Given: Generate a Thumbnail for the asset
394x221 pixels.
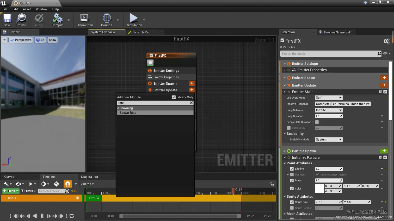Looking at the screenshot, I should 85,20.
